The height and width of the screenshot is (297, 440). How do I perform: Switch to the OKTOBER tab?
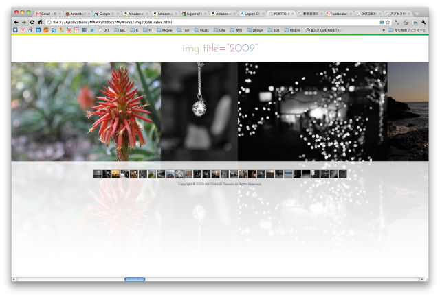tap(368, 14)
